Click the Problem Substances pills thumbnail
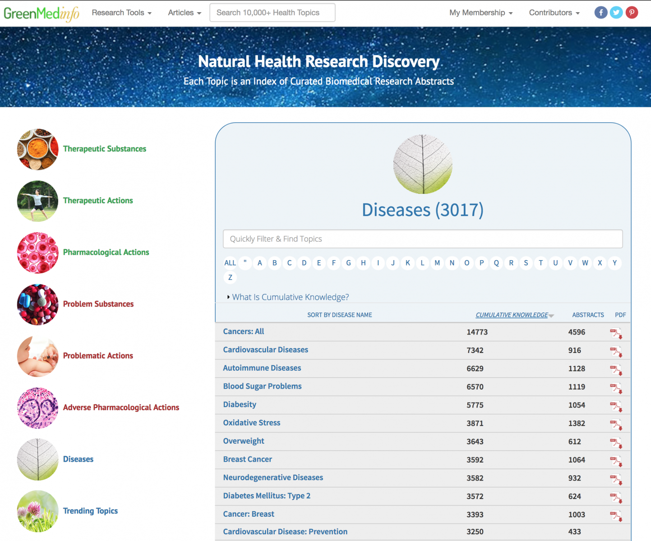Viewport: 651px width, 541px height. tap(38, 304)
